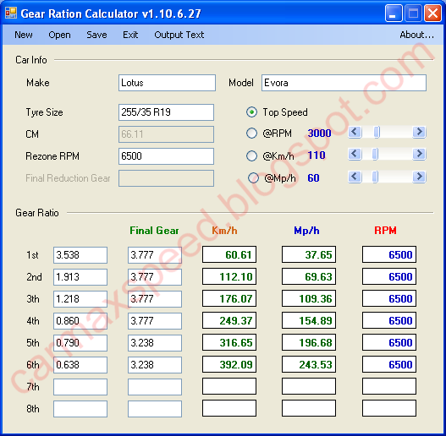This screenshot has height=436, width=446.
Task: Click right arrow of @Km/h slider
Action: [419, 155]
